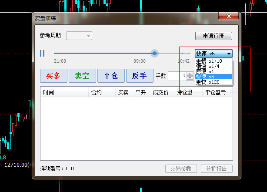Image resolution: width=267 pixels, height=192 pixels.
Task: Decrease 手数 with down stepper arrow
Action: tap(190, 78)
